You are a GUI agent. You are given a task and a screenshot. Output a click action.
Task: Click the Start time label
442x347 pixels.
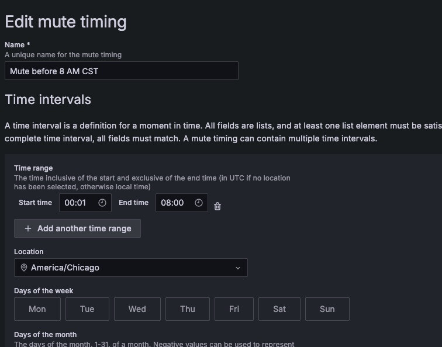coord(35,203)
